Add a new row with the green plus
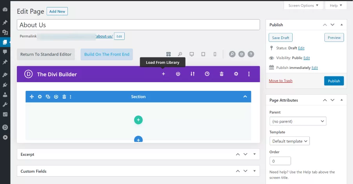 coord(138,120)
